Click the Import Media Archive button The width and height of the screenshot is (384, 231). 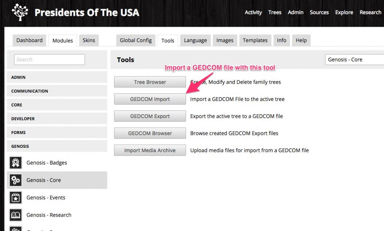coord(150,150)
